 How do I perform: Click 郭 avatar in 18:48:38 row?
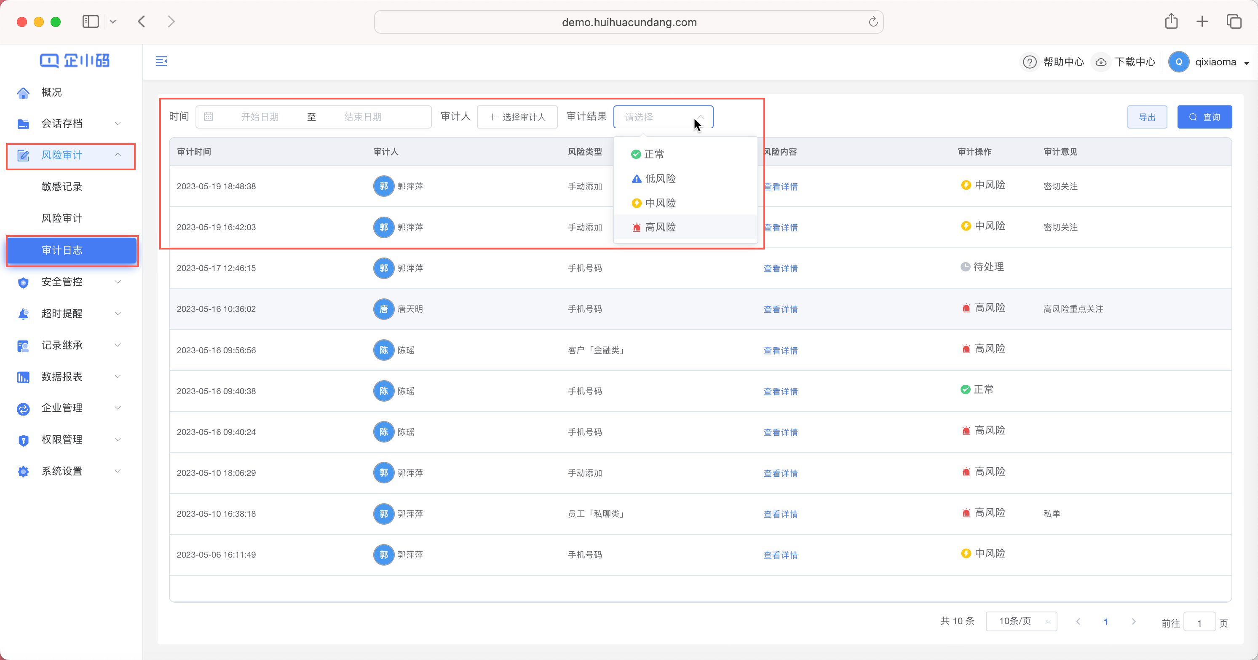coord(384,186)
